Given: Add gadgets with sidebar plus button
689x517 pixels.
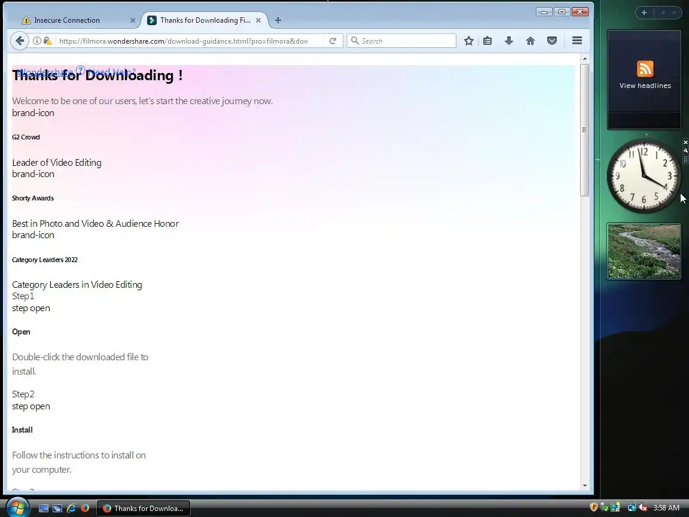Looking at the screenshot, I should (x=644, y=13).
